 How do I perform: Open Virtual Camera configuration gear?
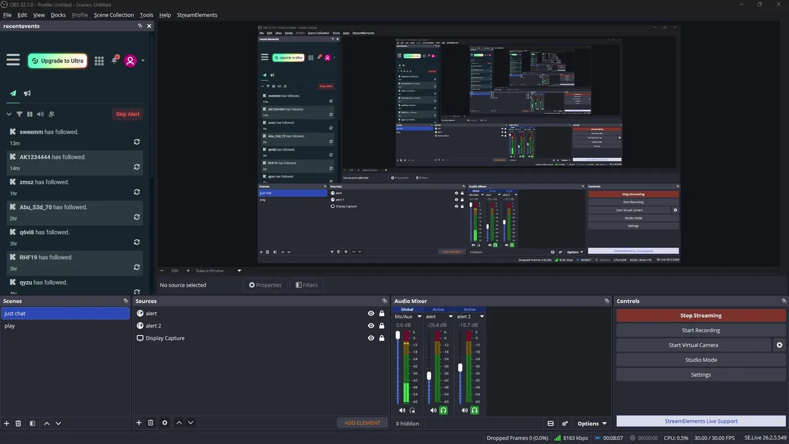click(x=779, y=345)
